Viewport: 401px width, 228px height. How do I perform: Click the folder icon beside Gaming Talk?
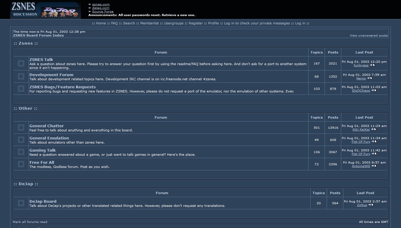tap(21, 152)
